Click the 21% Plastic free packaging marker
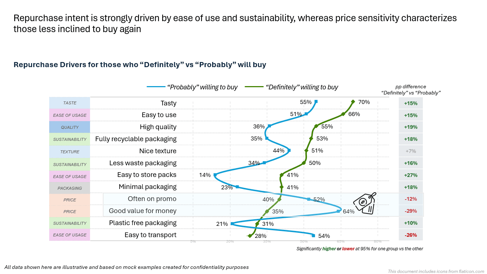 [232, 223]
